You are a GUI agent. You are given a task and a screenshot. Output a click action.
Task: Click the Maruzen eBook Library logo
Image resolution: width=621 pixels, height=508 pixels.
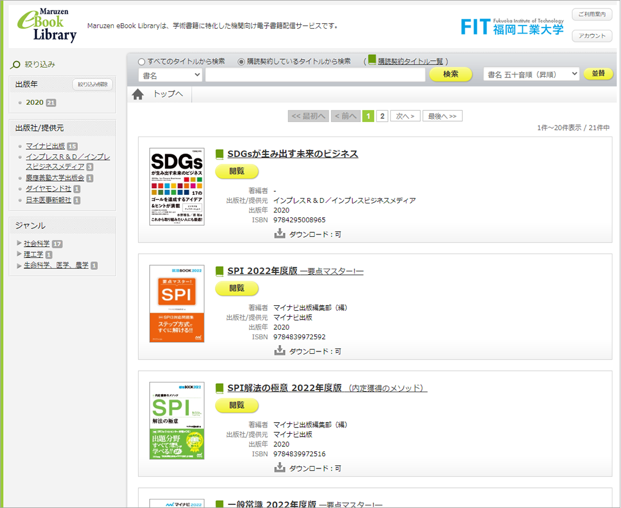(47, 25)
